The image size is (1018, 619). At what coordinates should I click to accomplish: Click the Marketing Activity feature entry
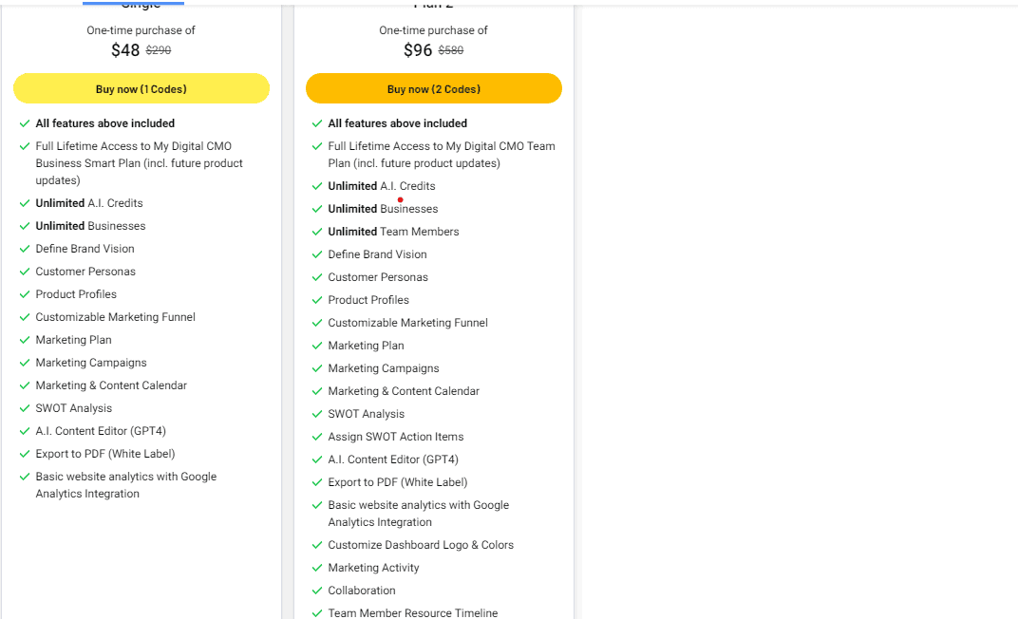[373, 568]
